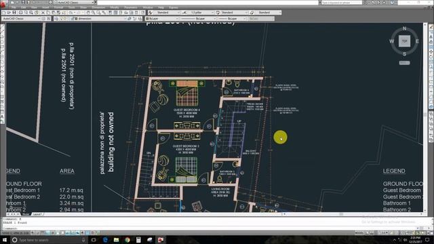Toggle Grid Display in status bar

coord(43,233)
